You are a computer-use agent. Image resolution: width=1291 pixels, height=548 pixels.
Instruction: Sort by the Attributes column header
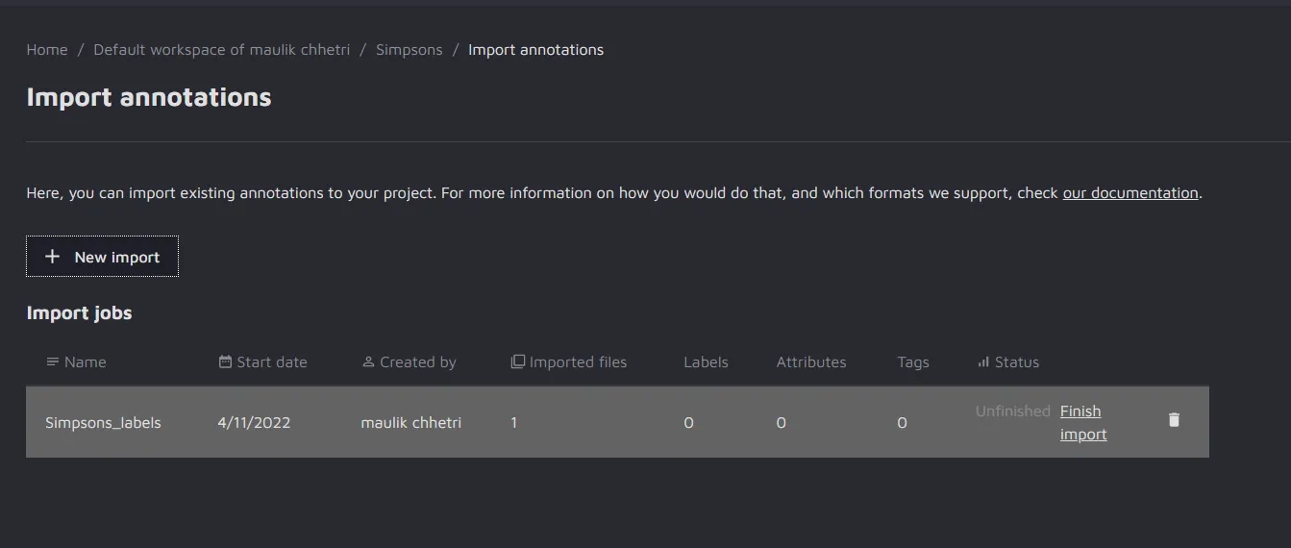[810, 362]
